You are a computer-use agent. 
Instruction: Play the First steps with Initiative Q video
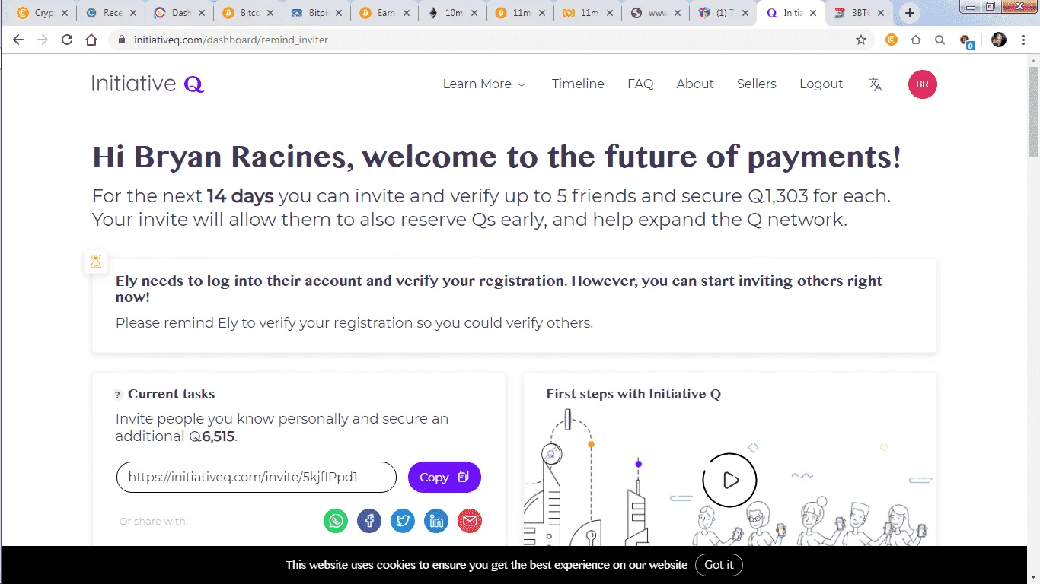click(x=729, y=480)
